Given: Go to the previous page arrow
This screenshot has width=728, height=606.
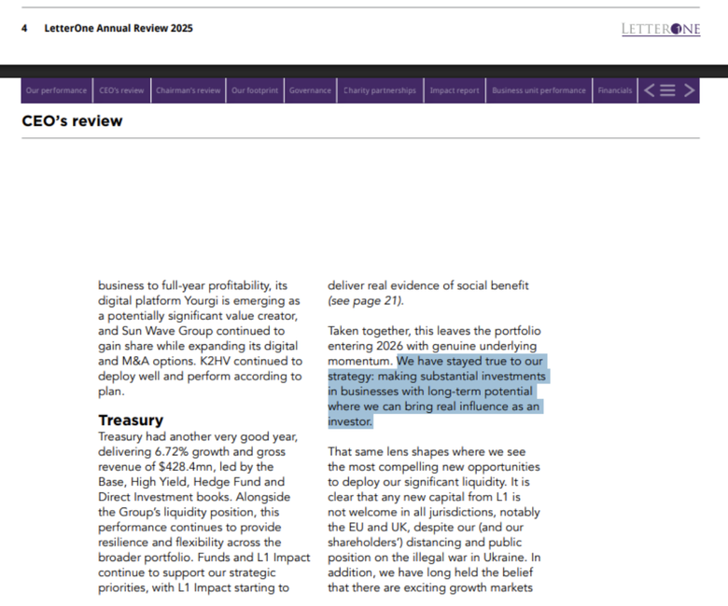Looking at the screenshot, I should (650, 90).
